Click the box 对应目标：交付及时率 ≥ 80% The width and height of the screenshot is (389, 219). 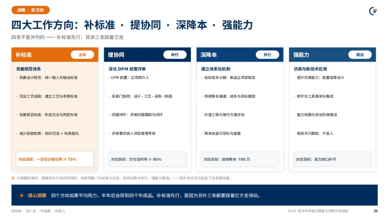point(147,159)
